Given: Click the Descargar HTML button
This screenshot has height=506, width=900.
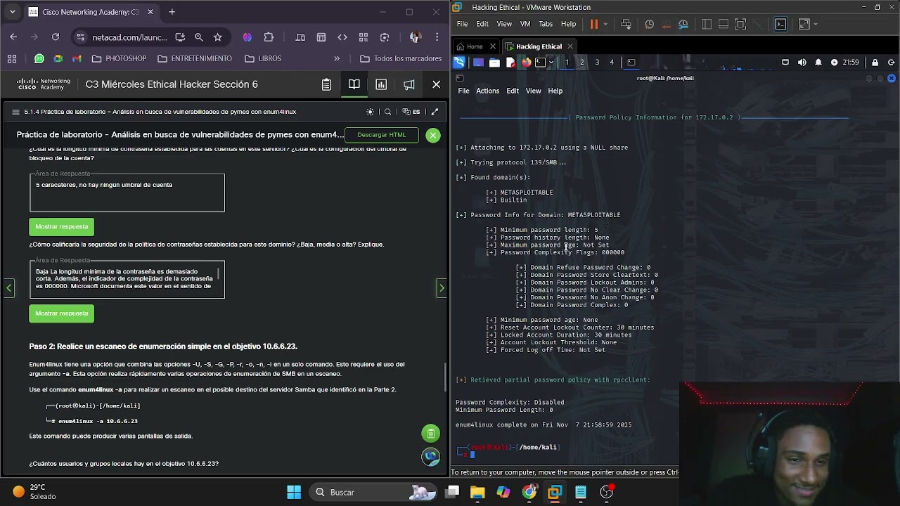Looking at the screenshot, I should pos(381,135).
